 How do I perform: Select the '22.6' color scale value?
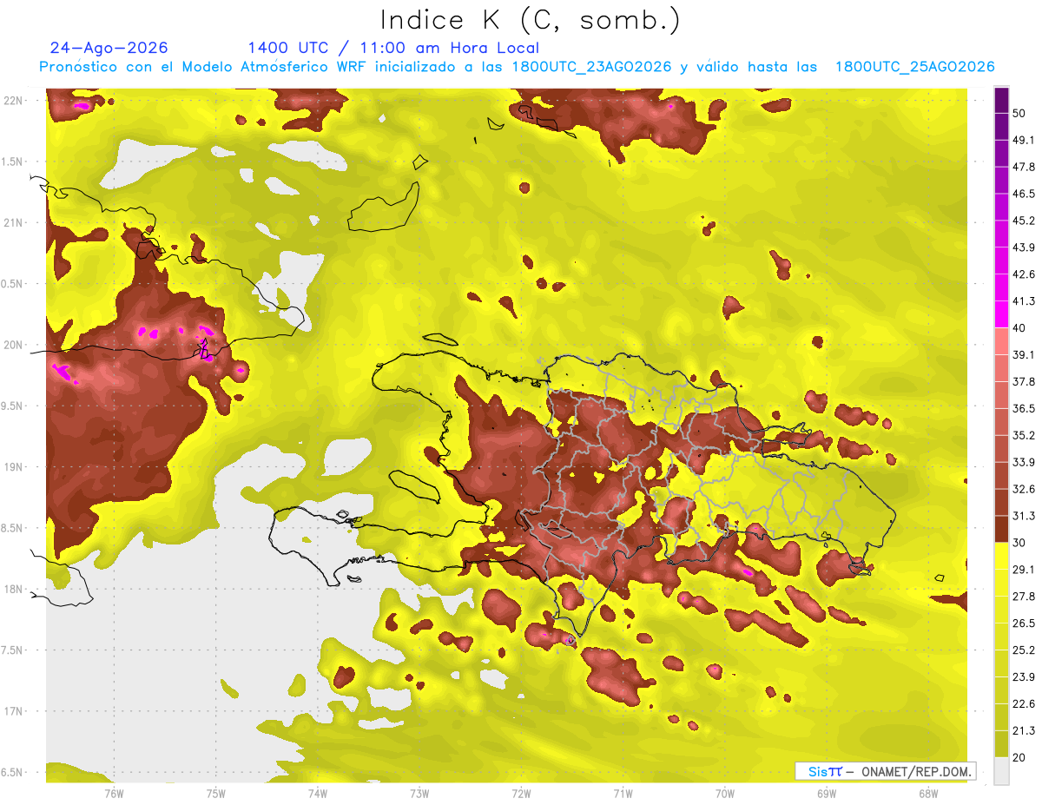coord(1023,704)
